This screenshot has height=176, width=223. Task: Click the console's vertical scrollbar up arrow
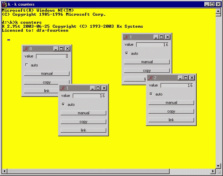[218, 11]
